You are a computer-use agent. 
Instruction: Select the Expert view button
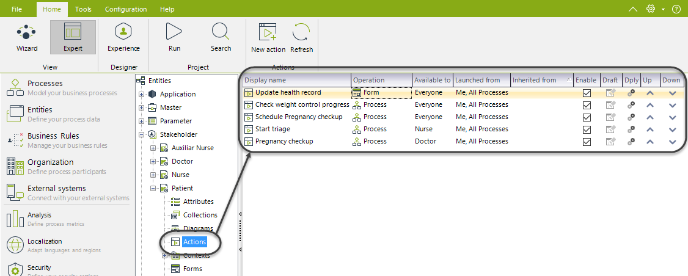tap(73, 38)
